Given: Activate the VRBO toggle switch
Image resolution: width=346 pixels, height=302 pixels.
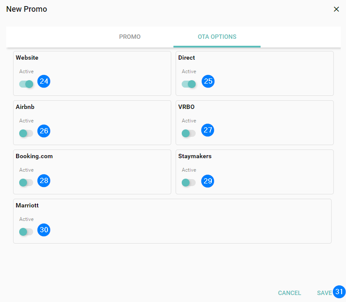Looking at the screenshot, I should pyautogui.click(x=189, y=133).
